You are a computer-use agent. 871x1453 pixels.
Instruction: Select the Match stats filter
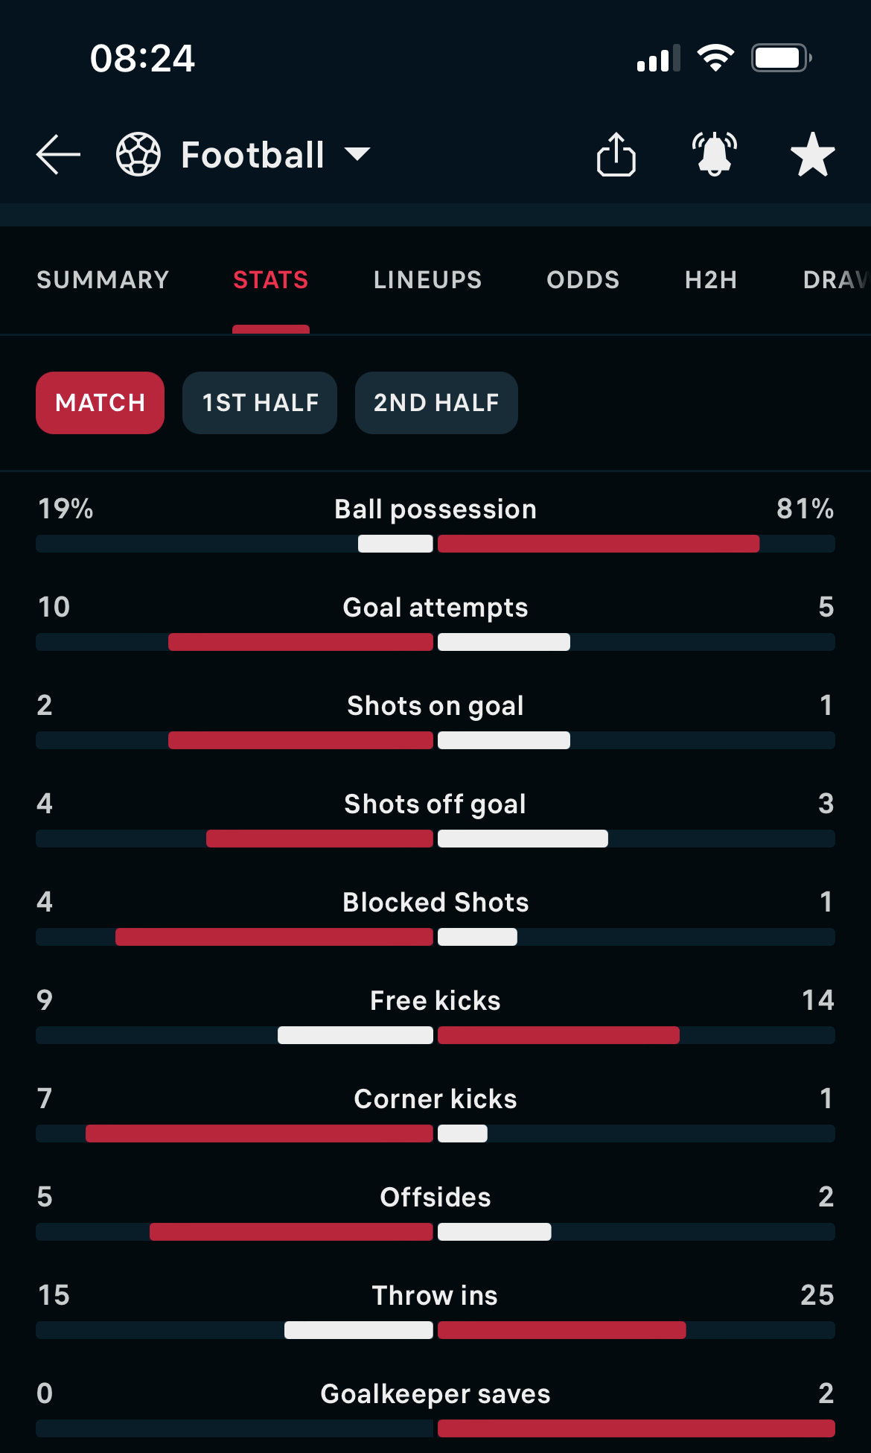(x=100, y=403)
